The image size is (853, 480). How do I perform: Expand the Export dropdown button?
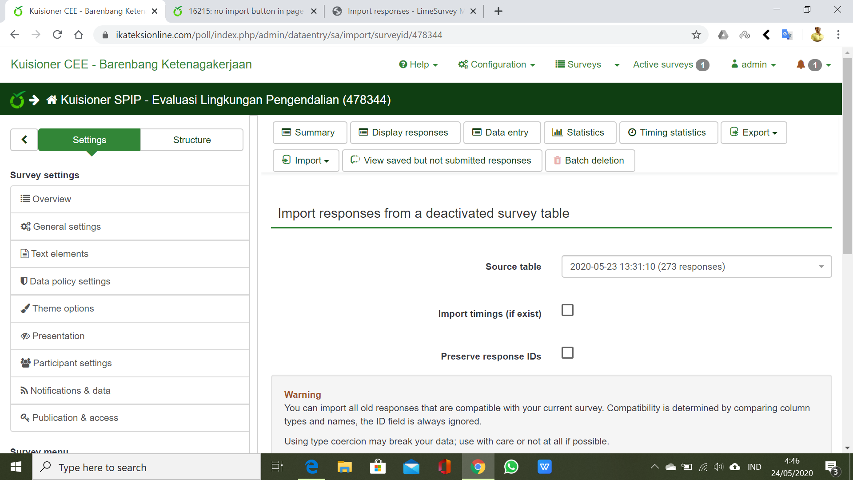tap(753, 132)
